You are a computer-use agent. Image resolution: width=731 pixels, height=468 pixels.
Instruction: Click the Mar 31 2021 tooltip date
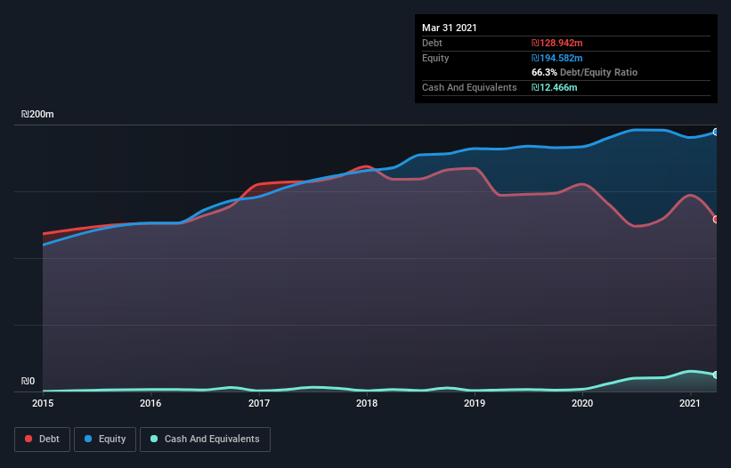click(450, 28)
